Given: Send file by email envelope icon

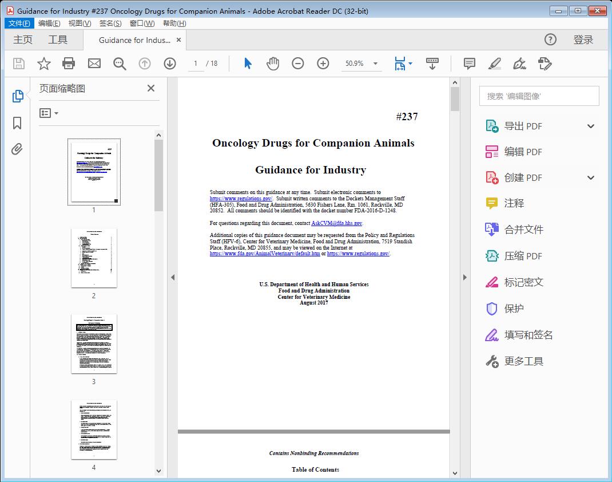Looking at the screenshot, I should [94, 64].
